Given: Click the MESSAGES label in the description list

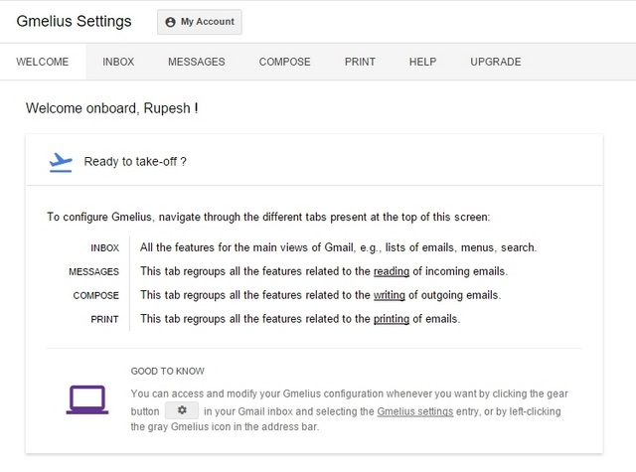Looking at the screenshot, I should point(93,271).
